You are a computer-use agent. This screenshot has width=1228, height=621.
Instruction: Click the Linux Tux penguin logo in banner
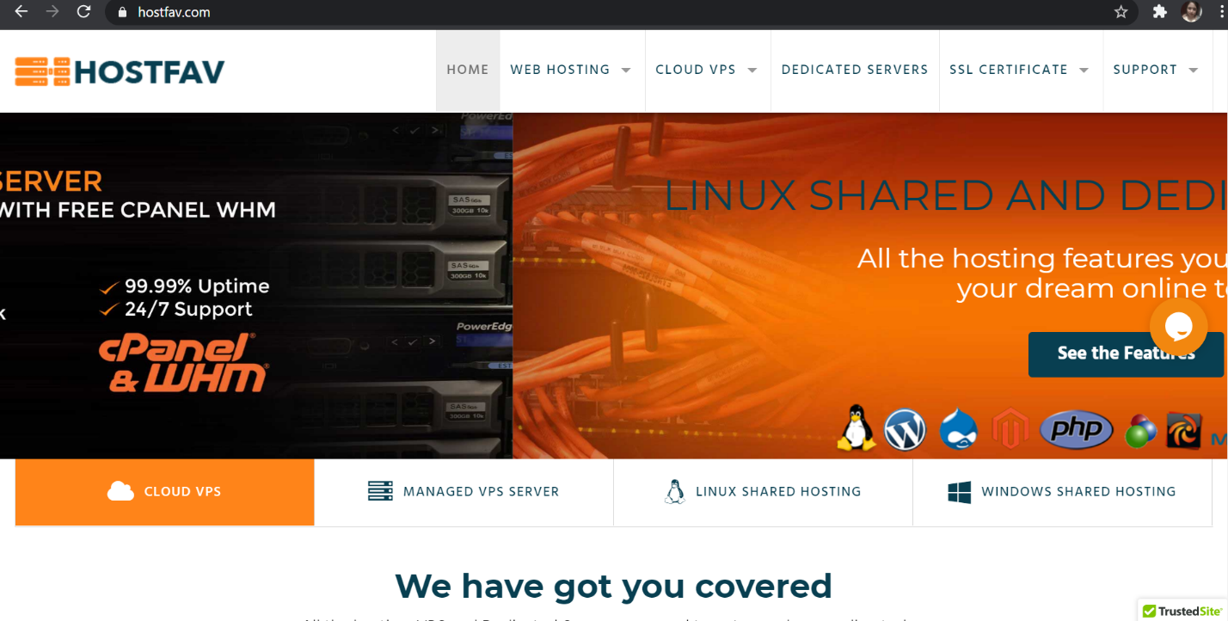[x=857, y=428]
